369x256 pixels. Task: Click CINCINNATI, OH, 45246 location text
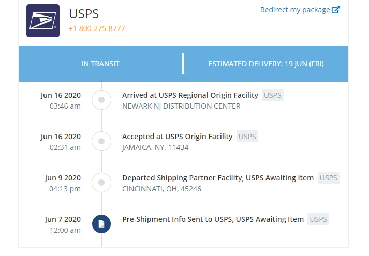(x=161, y=189)
